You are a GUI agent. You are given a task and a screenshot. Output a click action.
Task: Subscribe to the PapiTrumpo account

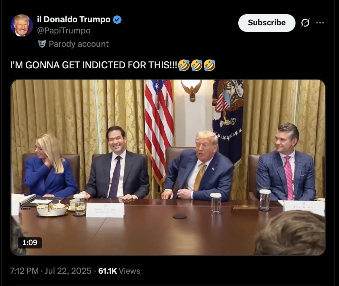267,23
